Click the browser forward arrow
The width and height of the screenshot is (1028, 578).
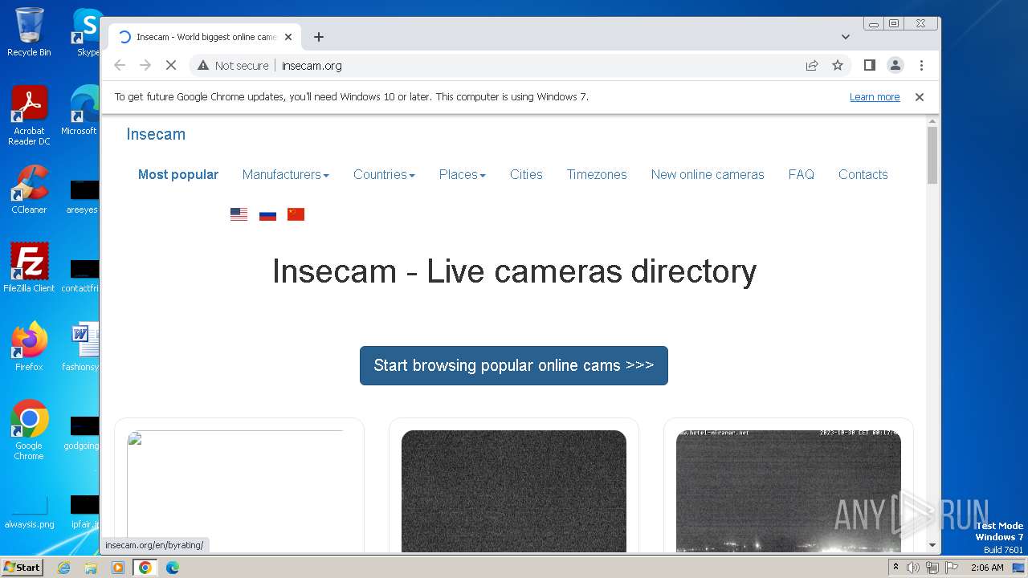145,66
